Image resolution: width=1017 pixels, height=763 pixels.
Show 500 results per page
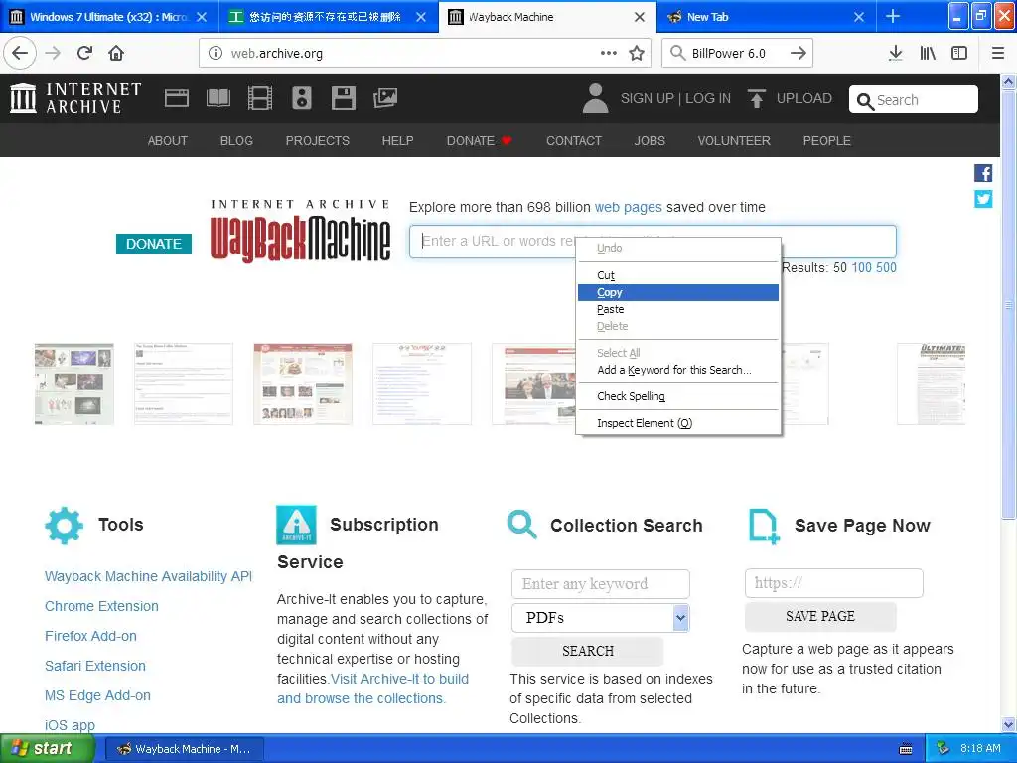[x=886, y=267]
